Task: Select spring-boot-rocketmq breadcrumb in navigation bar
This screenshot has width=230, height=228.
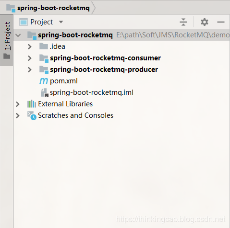Action: [x=53, y=8]
